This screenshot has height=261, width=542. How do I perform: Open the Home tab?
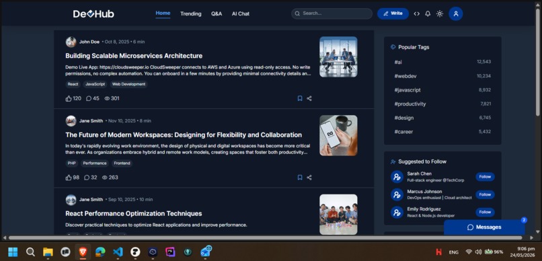coord(163,13)
